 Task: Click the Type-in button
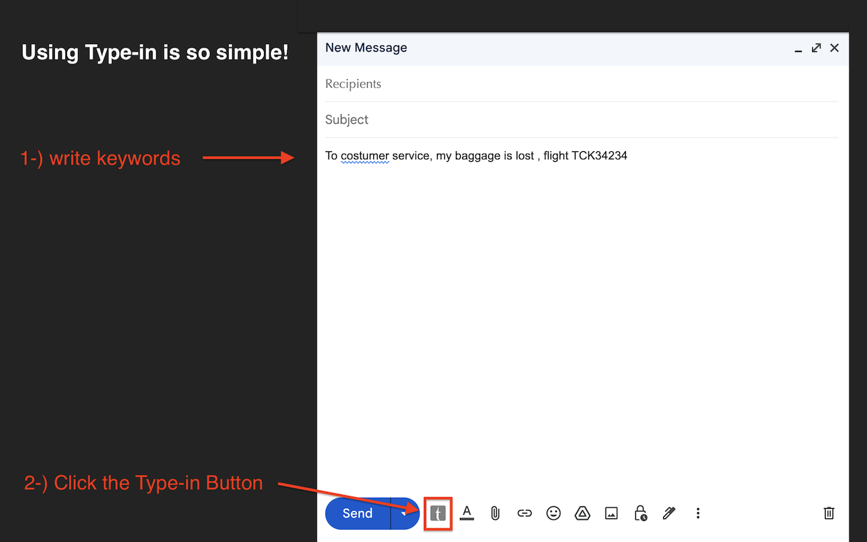[x=438, y=514]
